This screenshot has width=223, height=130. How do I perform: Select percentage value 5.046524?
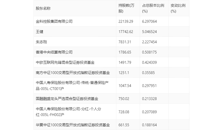click(x=149, y=31)
